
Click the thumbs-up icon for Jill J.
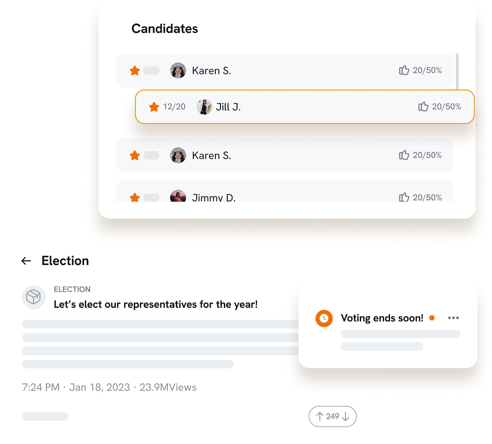pos(423,106)
